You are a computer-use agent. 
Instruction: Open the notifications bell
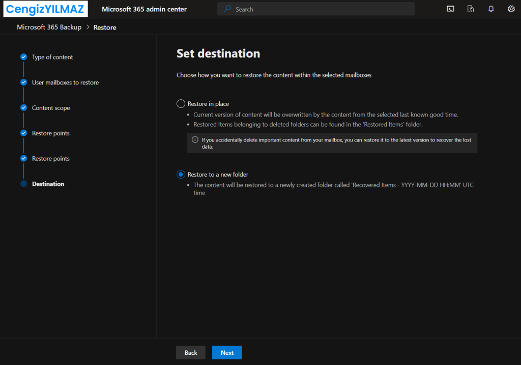(x=491, y=9)
